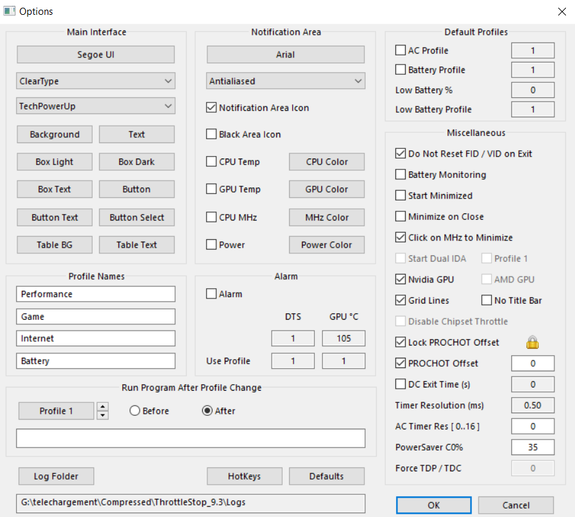Set the Table Text color

click(x=137, y=245)
